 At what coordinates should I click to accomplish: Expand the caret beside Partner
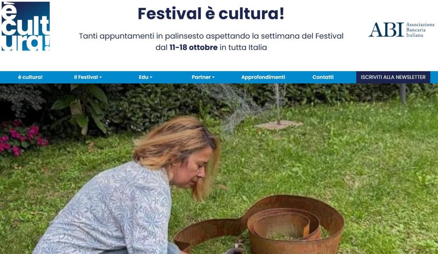[x=214, y=77]
